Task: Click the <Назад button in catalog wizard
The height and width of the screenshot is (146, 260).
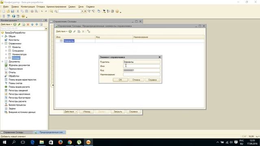Action: click(87, 112)
